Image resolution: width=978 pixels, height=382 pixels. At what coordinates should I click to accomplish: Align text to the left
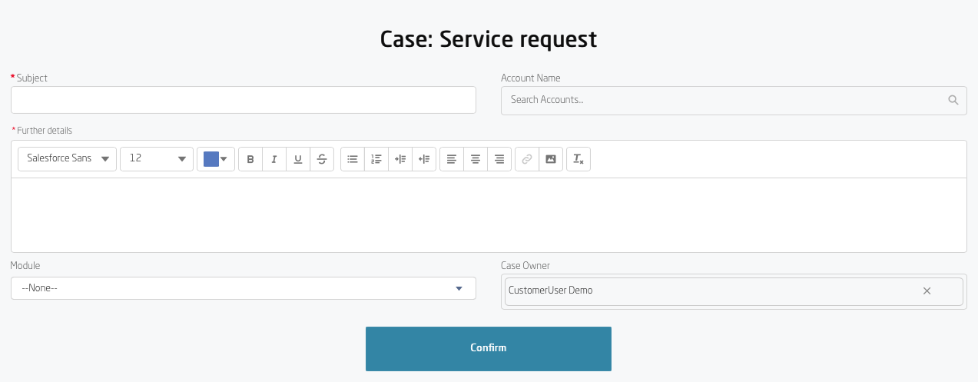tap(452, 159)
